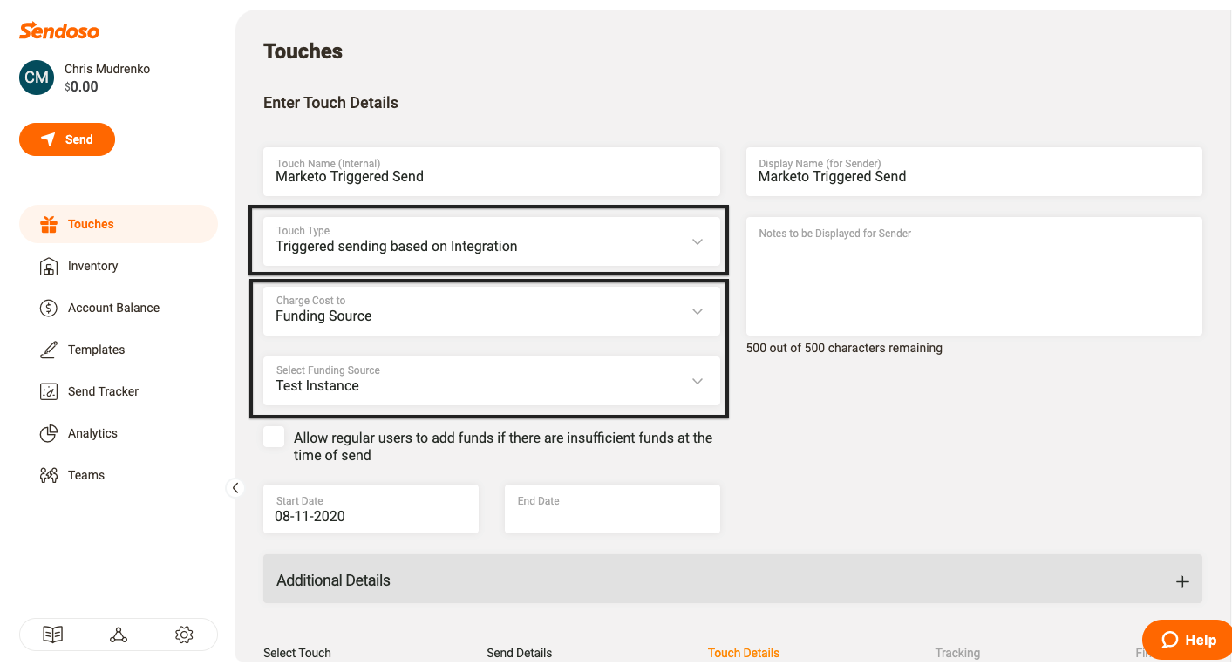Image resolution: width=1232 pixels, height=672 pixels.
Task: Click the Account Balance dollar icon
Action: coord(49,309)
